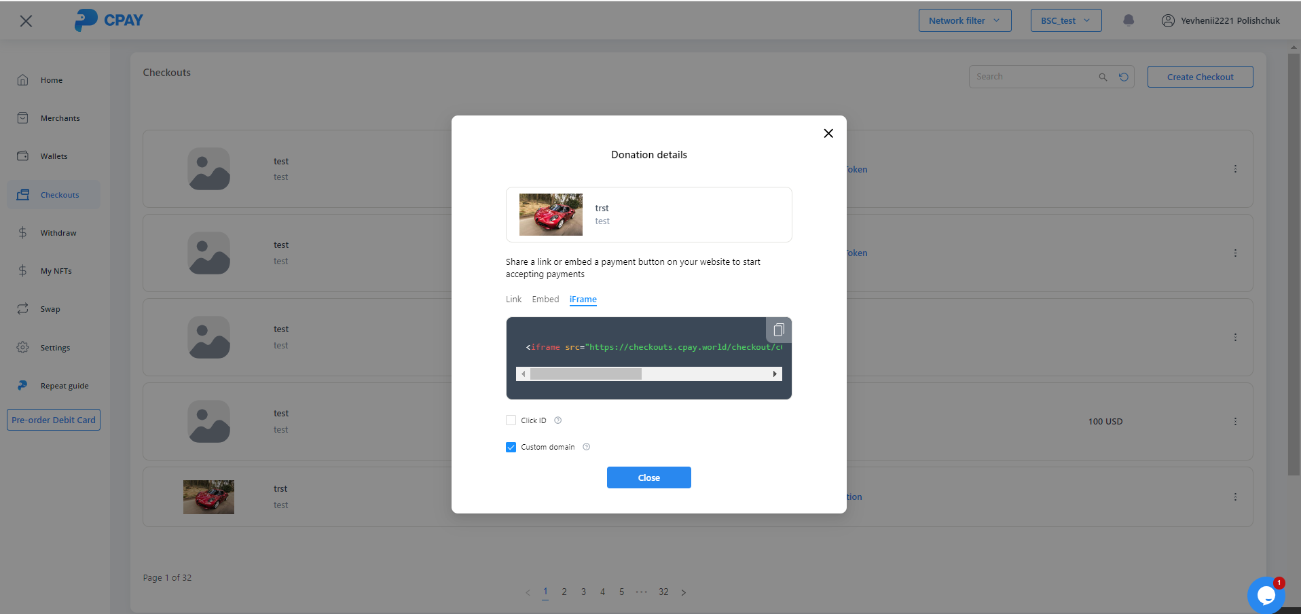Click the Custom domain help question icon
This screenshot has width=1301, height=614.
click(587, 447)
